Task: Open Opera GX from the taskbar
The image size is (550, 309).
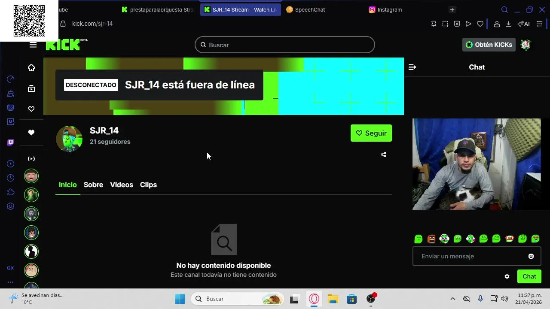Action: pos(314,299)
